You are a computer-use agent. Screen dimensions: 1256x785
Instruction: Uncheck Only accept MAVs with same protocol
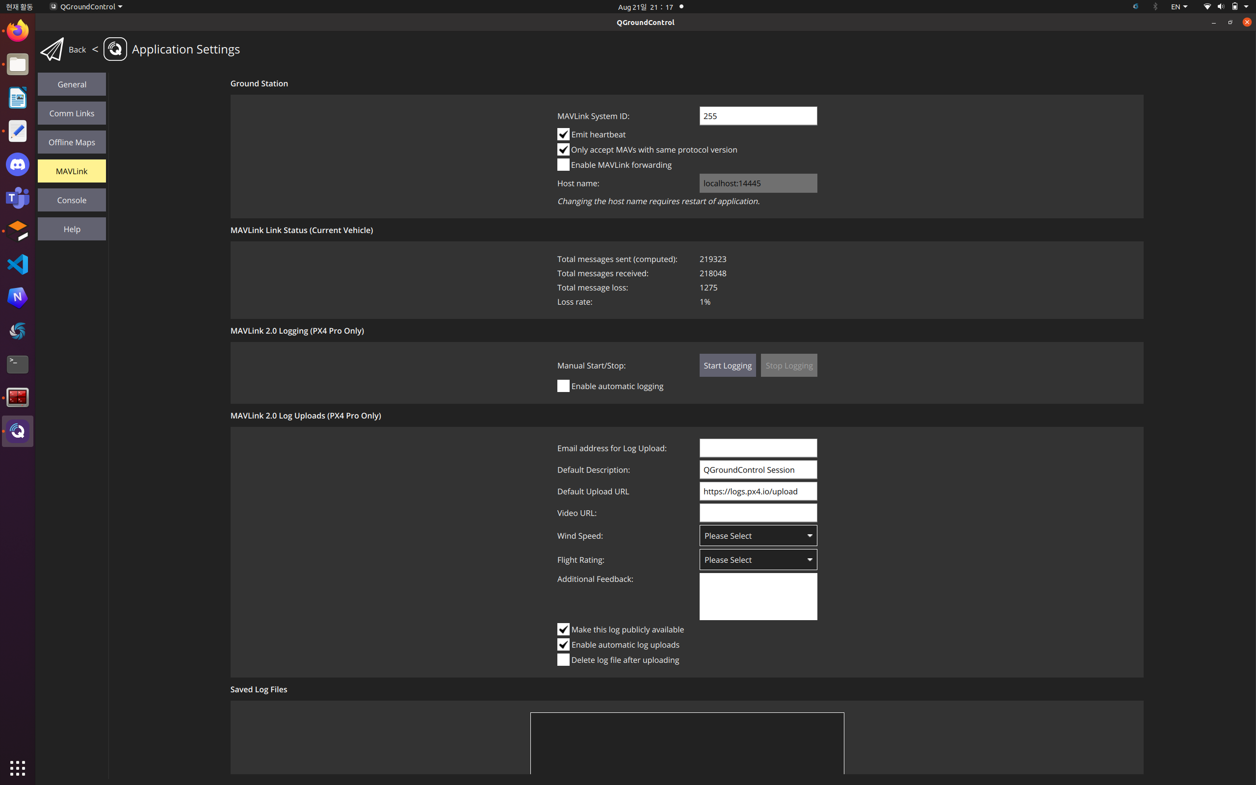click(563, 150)
